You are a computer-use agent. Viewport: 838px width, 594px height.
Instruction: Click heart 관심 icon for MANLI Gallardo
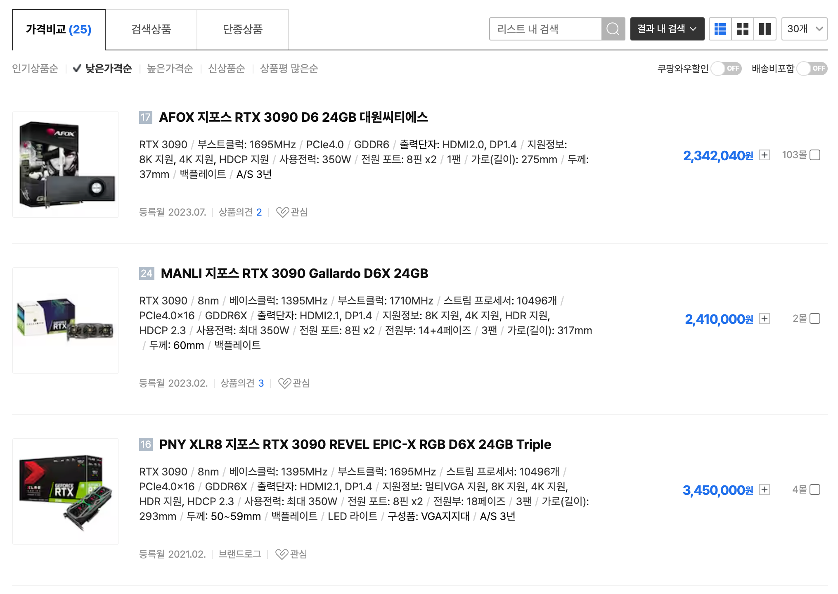[285, 383]
